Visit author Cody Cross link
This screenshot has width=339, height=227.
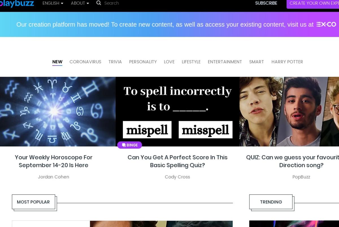point(177,177)
